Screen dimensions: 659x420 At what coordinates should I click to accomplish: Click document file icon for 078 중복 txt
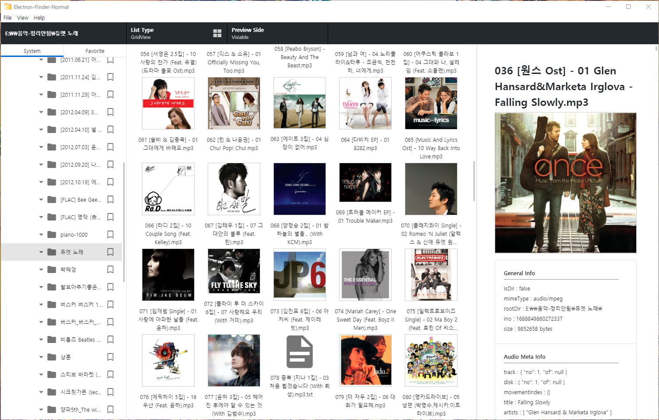tap(300, 352)
